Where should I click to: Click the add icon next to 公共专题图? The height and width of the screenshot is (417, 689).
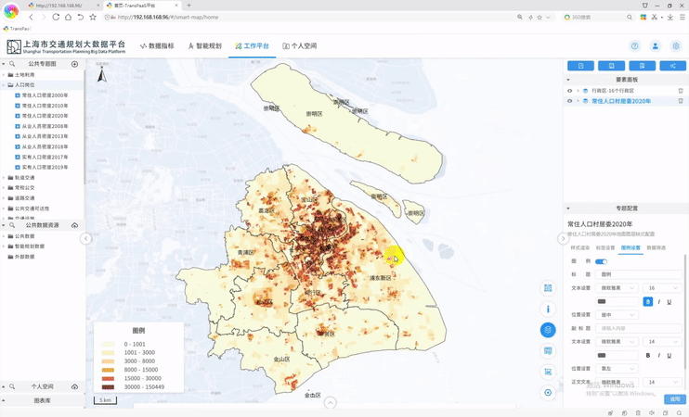pos(75,64)
